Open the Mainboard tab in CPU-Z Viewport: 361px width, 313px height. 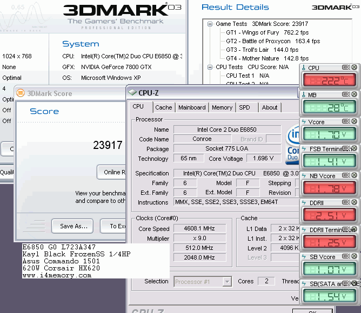[x=192, y=107]
